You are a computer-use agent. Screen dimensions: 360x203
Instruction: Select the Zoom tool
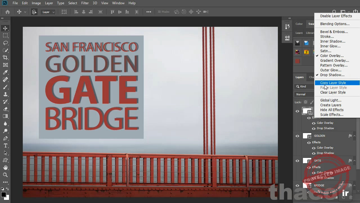pyautogui.click(x=5, y=175)
